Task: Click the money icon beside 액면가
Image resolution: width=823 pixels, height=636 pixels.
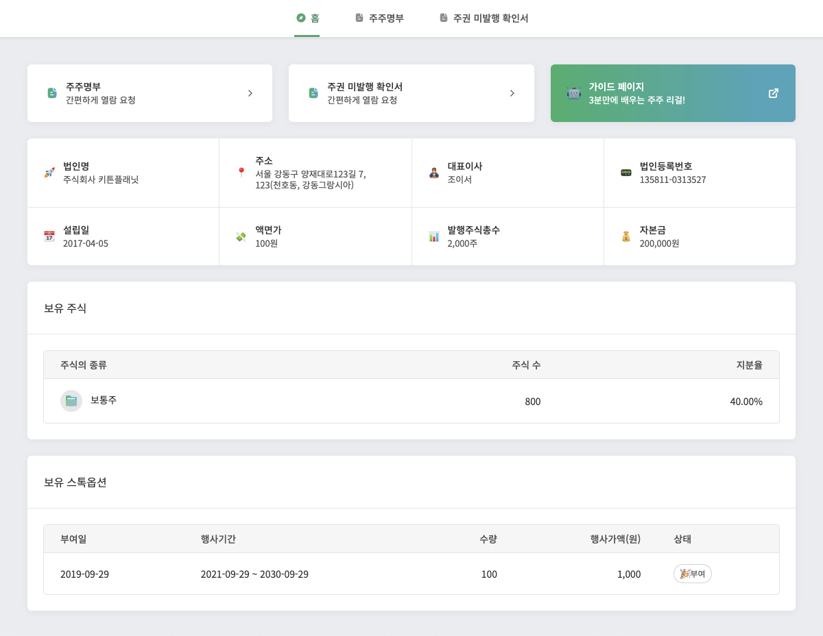Action: tap(241, 236)
